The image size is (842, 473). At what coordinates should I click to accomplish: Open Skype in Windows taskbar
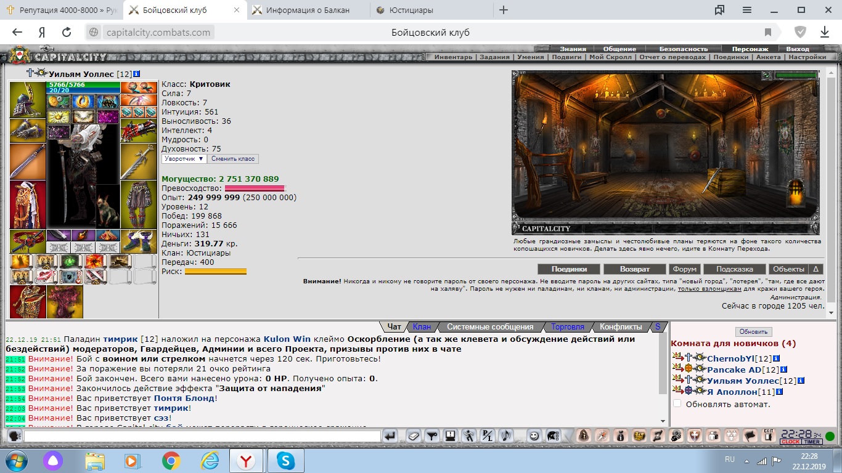click(286, 461)
